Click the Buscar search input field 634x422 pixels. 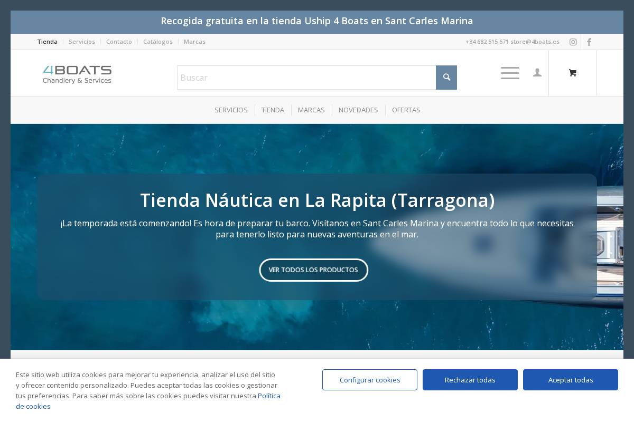click(x=306, y=78)
